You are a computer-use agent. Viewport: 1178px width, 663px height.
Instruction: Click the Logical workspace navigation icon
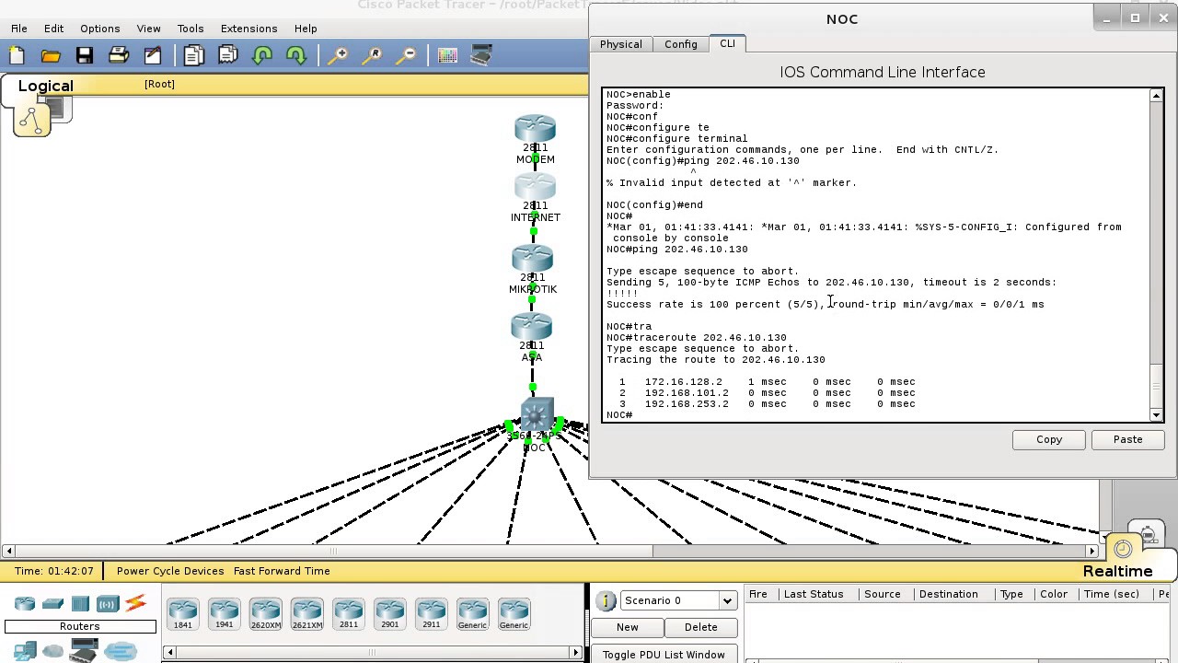point(31,121)
